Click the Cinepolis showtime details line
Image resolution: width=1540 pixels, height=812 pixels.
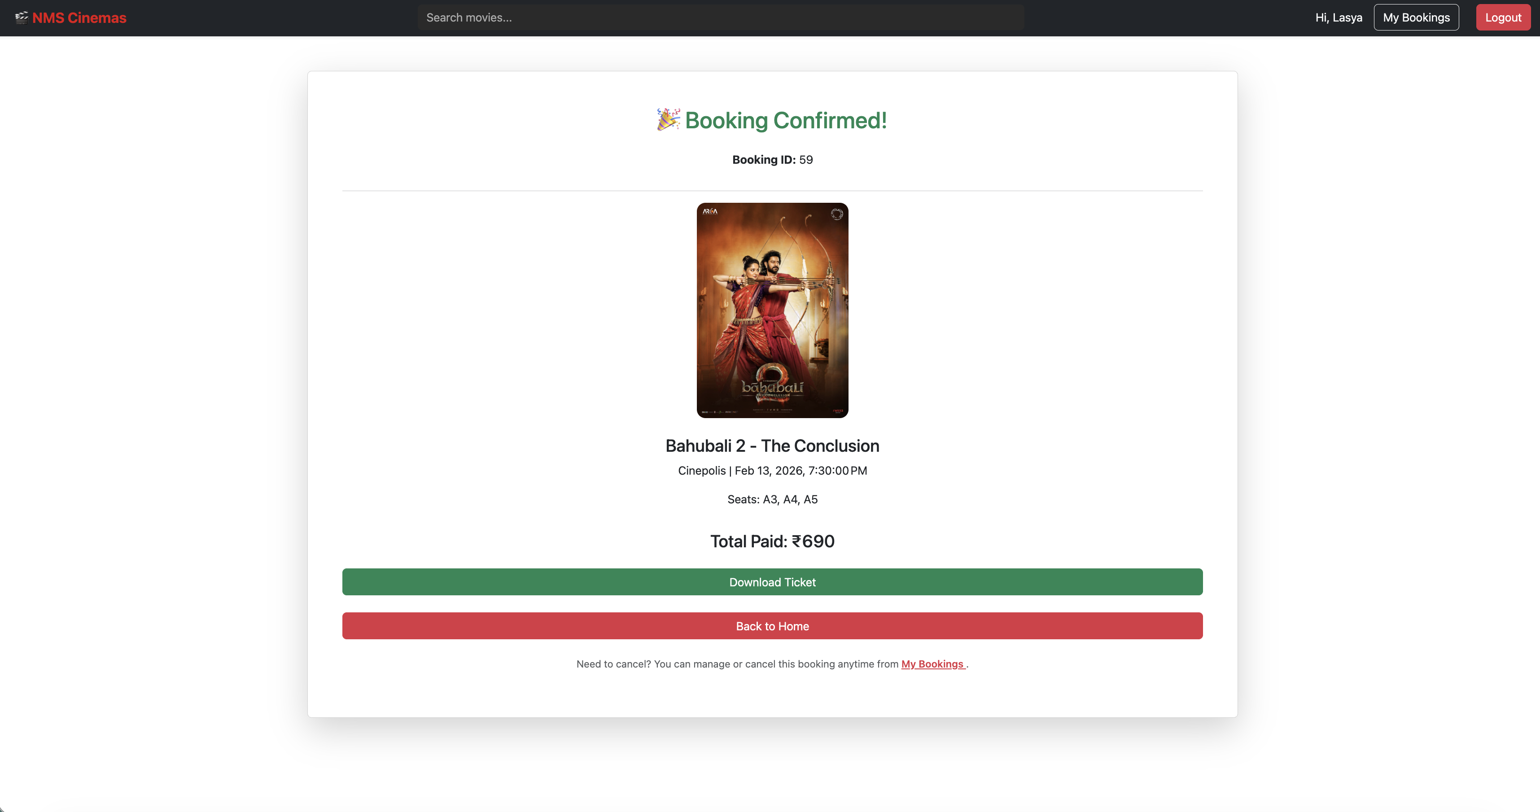pos(772,471)
